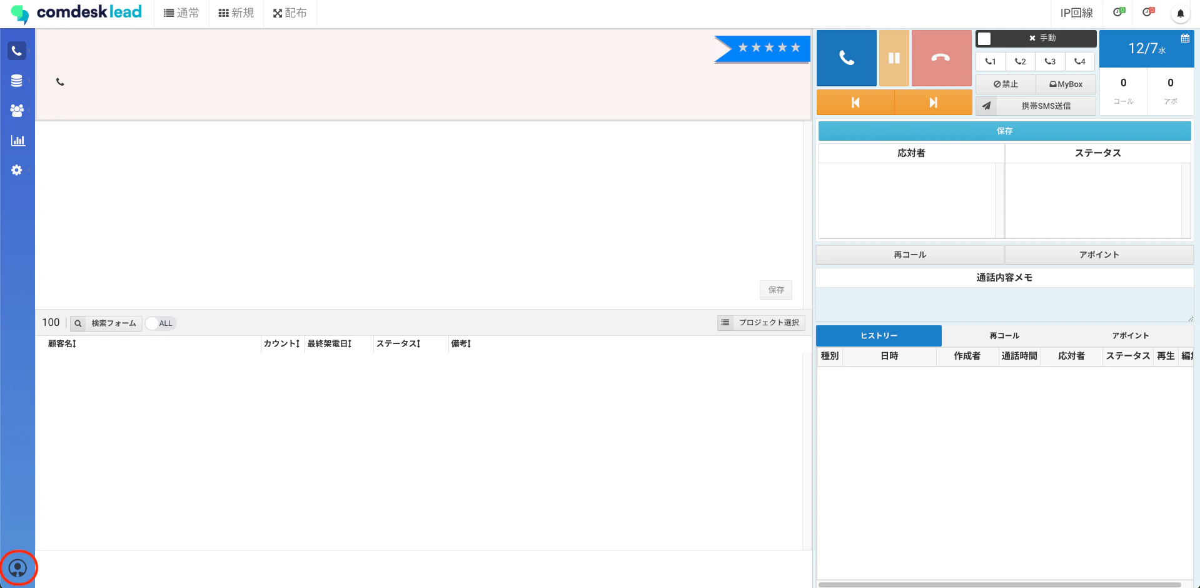Open the notification bell icon
Viewport: 1200px width, 588px height.
pos(1181,13)
